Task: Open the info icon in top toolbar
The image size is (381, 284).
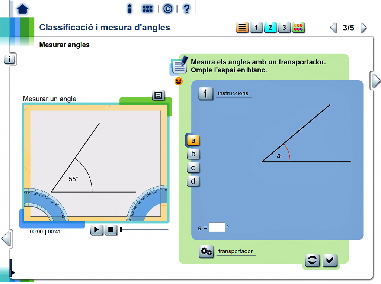Action: coord(129,9)
